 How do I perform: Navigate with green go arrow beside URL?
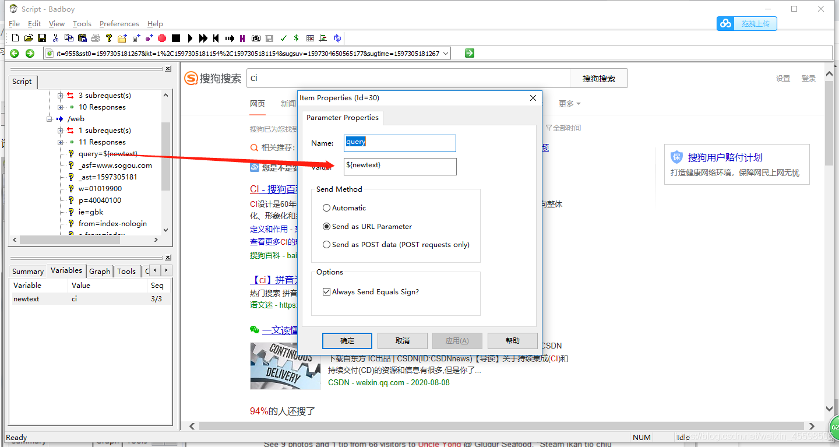[x=470, y=53]
